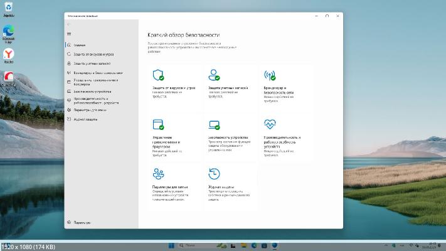Screen dimensions: 446x251
Task: Click the notification bell in the tray
Action: (x=439, y=245)
